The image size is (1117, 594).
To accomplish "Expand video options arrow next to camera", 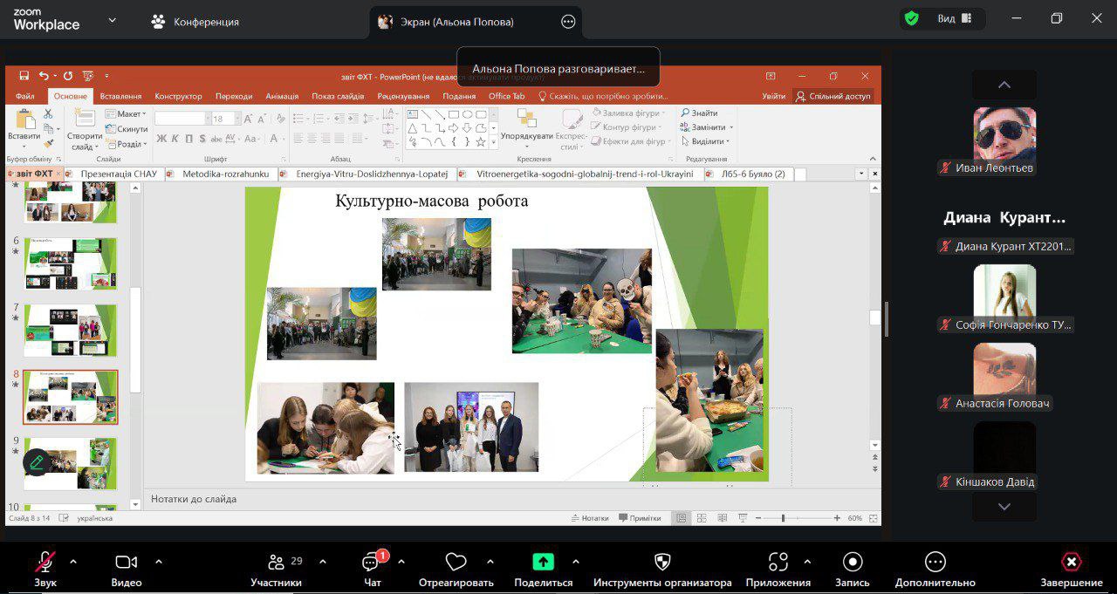I will [159, 562].
